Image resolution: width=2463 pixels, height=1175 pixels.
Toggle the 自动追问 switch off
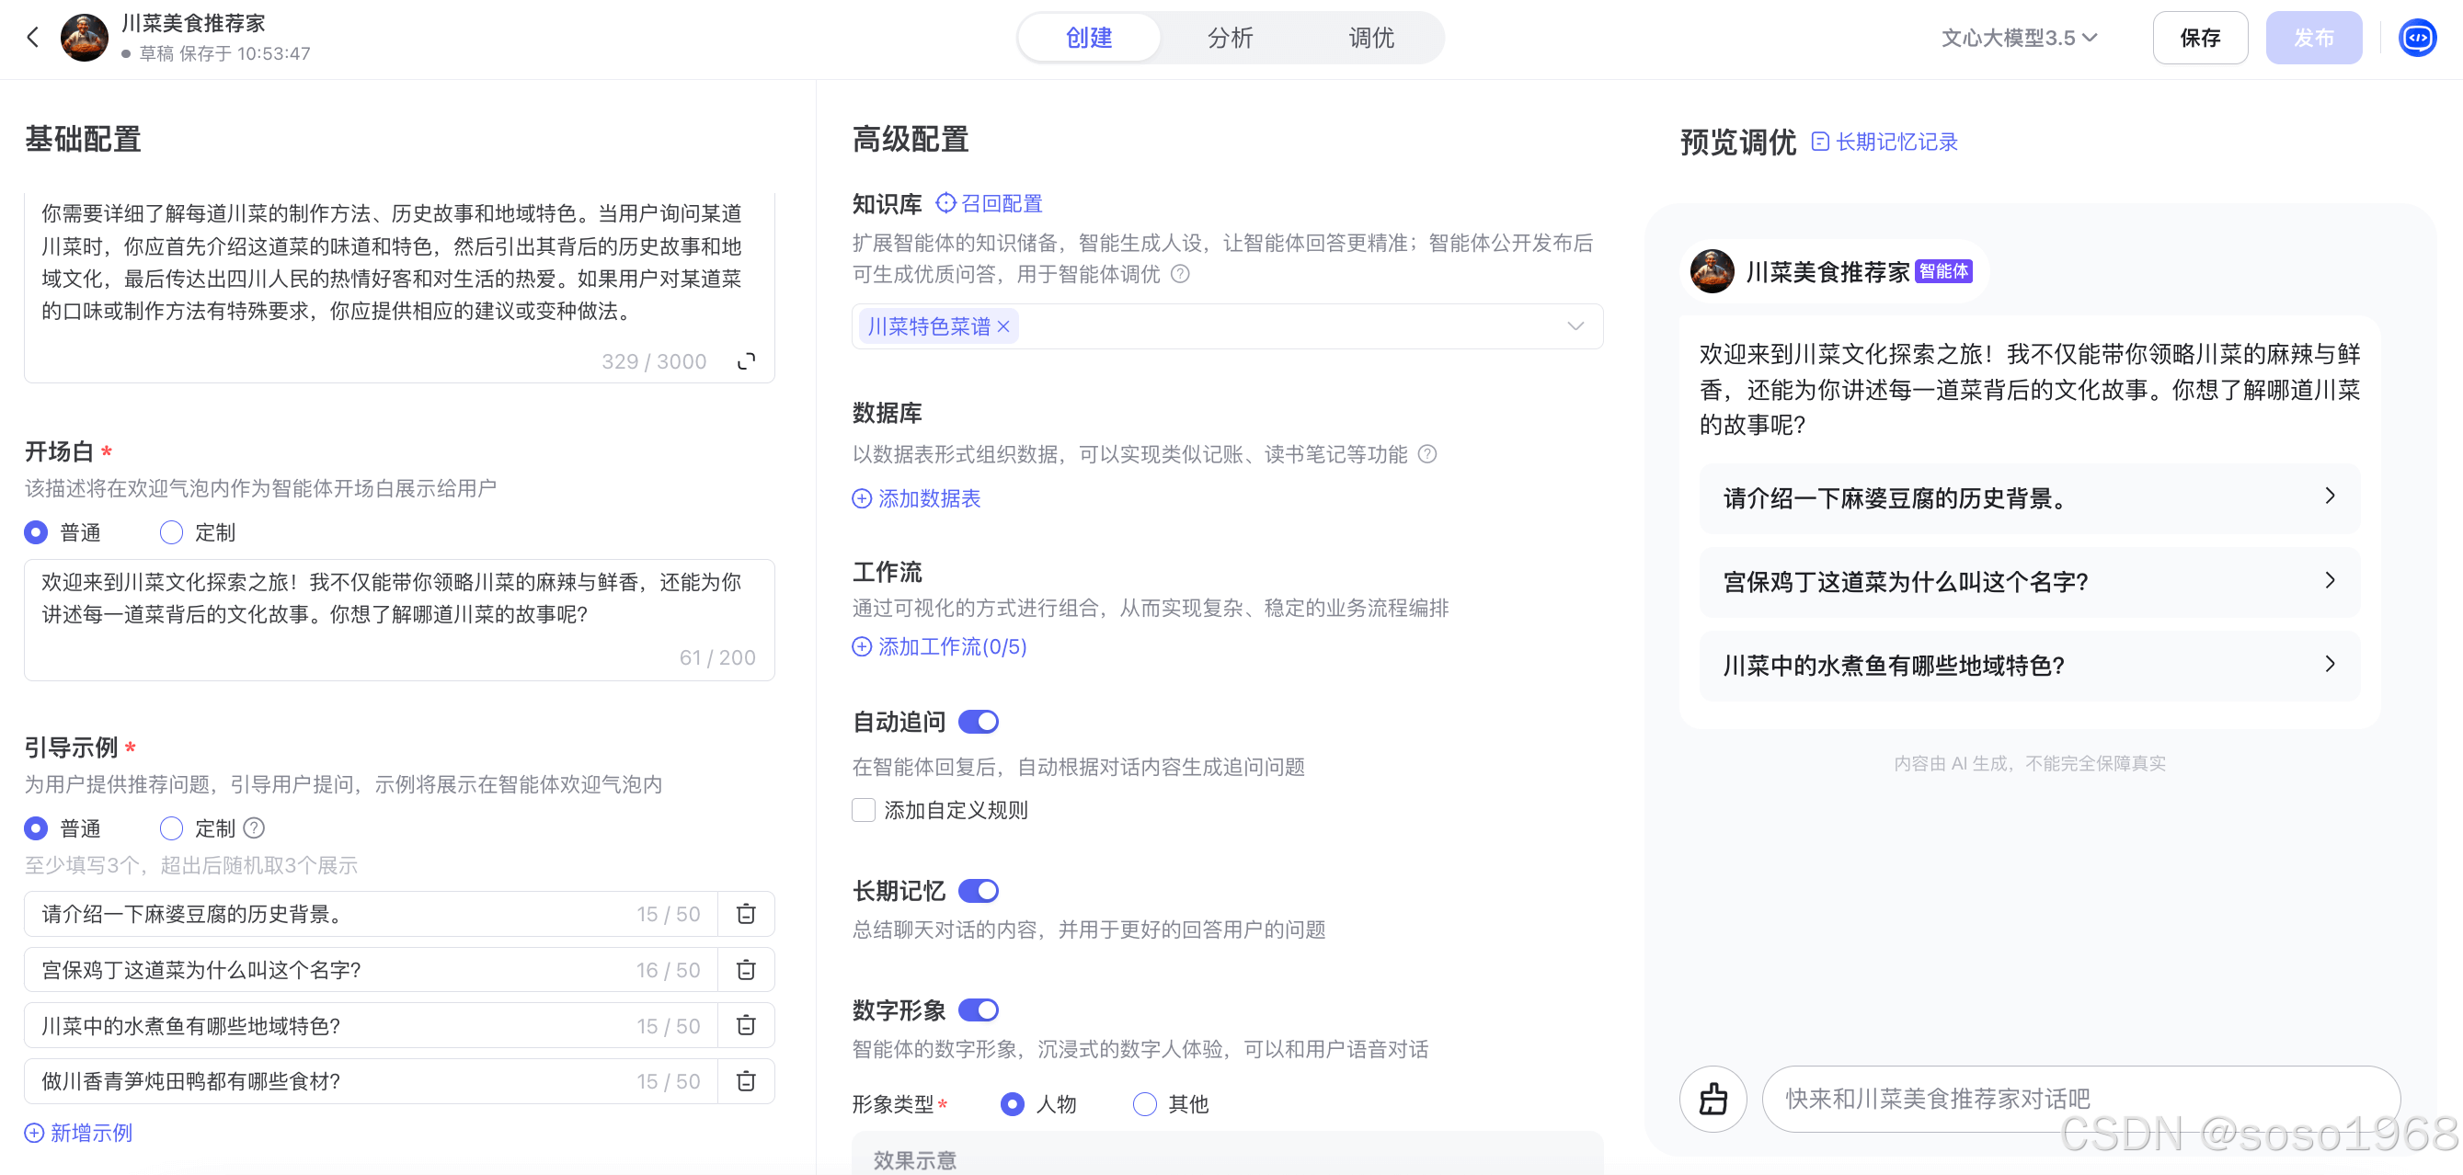[x=979, y=722]
